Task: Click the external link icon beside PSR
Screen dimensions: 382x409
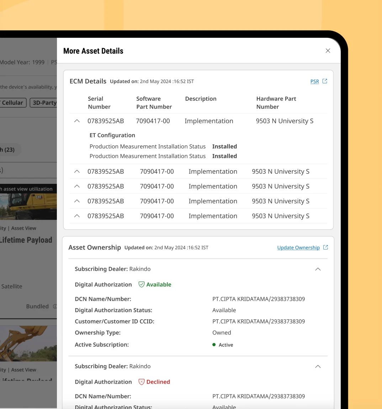Action: click(325, 81)
